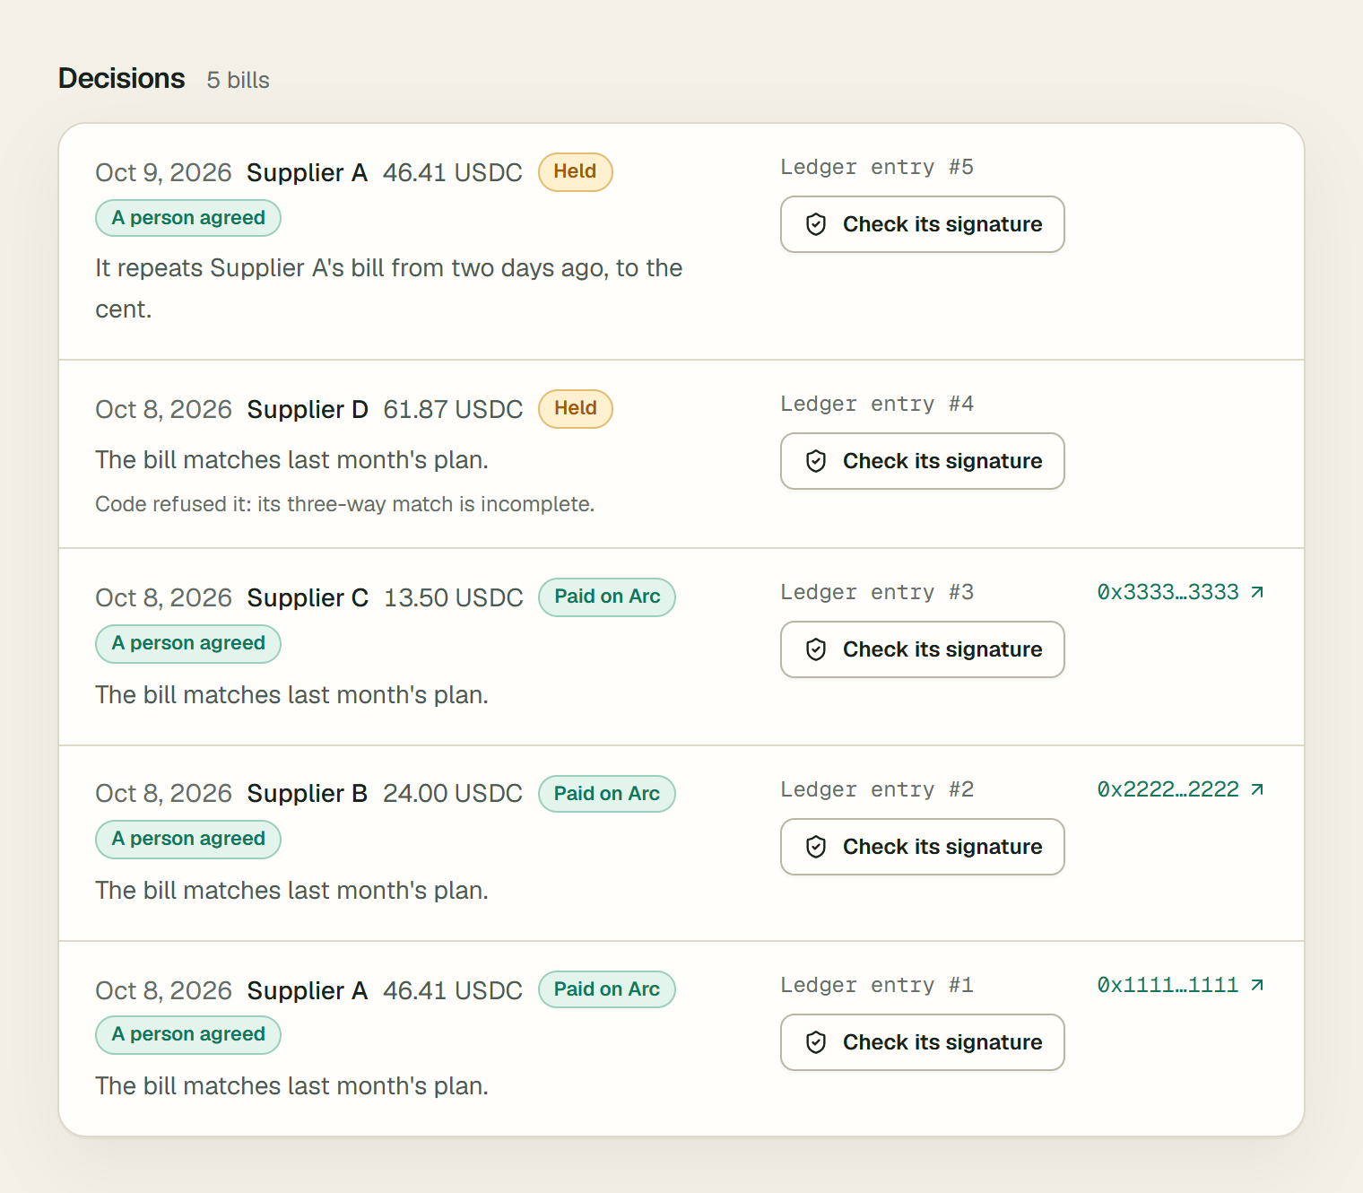Select the '13.50 USDC' amount
The width and height of the screenshot is (1363, 1193).
pyautogui.click(x=453, y=598)
